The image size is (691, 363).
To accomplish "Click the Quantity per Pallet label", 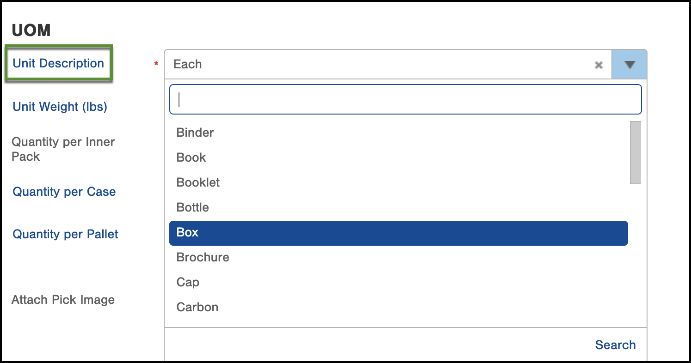I will pyautogui.click(x=65, y=234).
